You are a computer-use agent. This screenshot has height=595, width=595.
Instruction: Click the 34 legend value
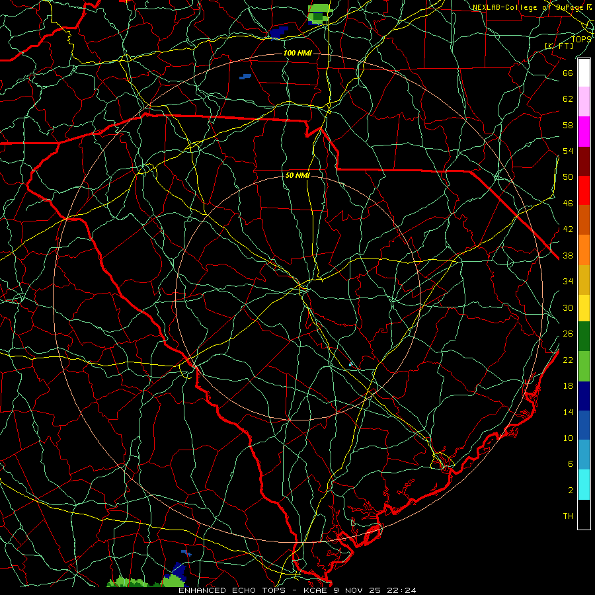pos(568,282)
